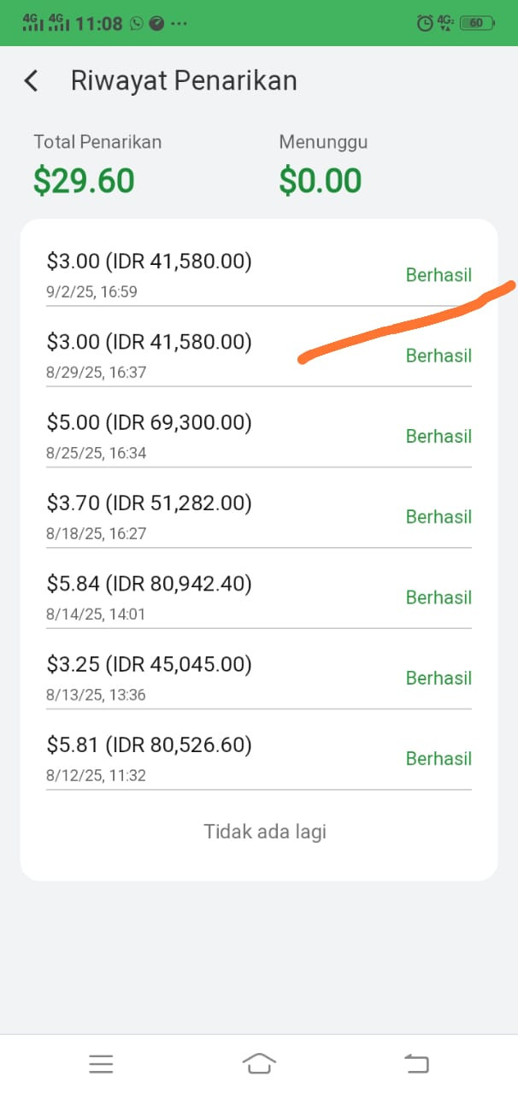Tap the back arrow beside Riwayat Penarikan
The image size is (518, 1094).
click(x=31, y=81)
